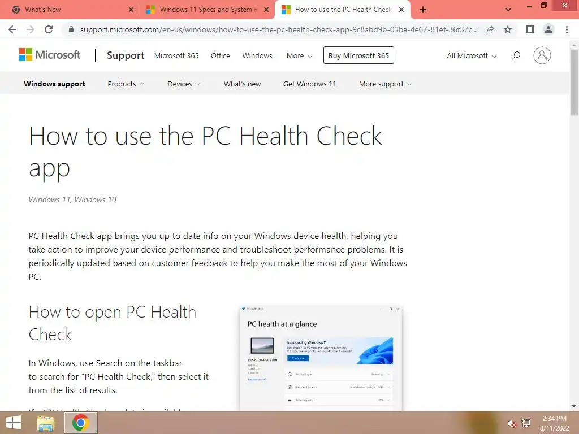Screen dimensions: 579x434
Task: Open File Explorer from the taskbar
Action: point(46,423)
